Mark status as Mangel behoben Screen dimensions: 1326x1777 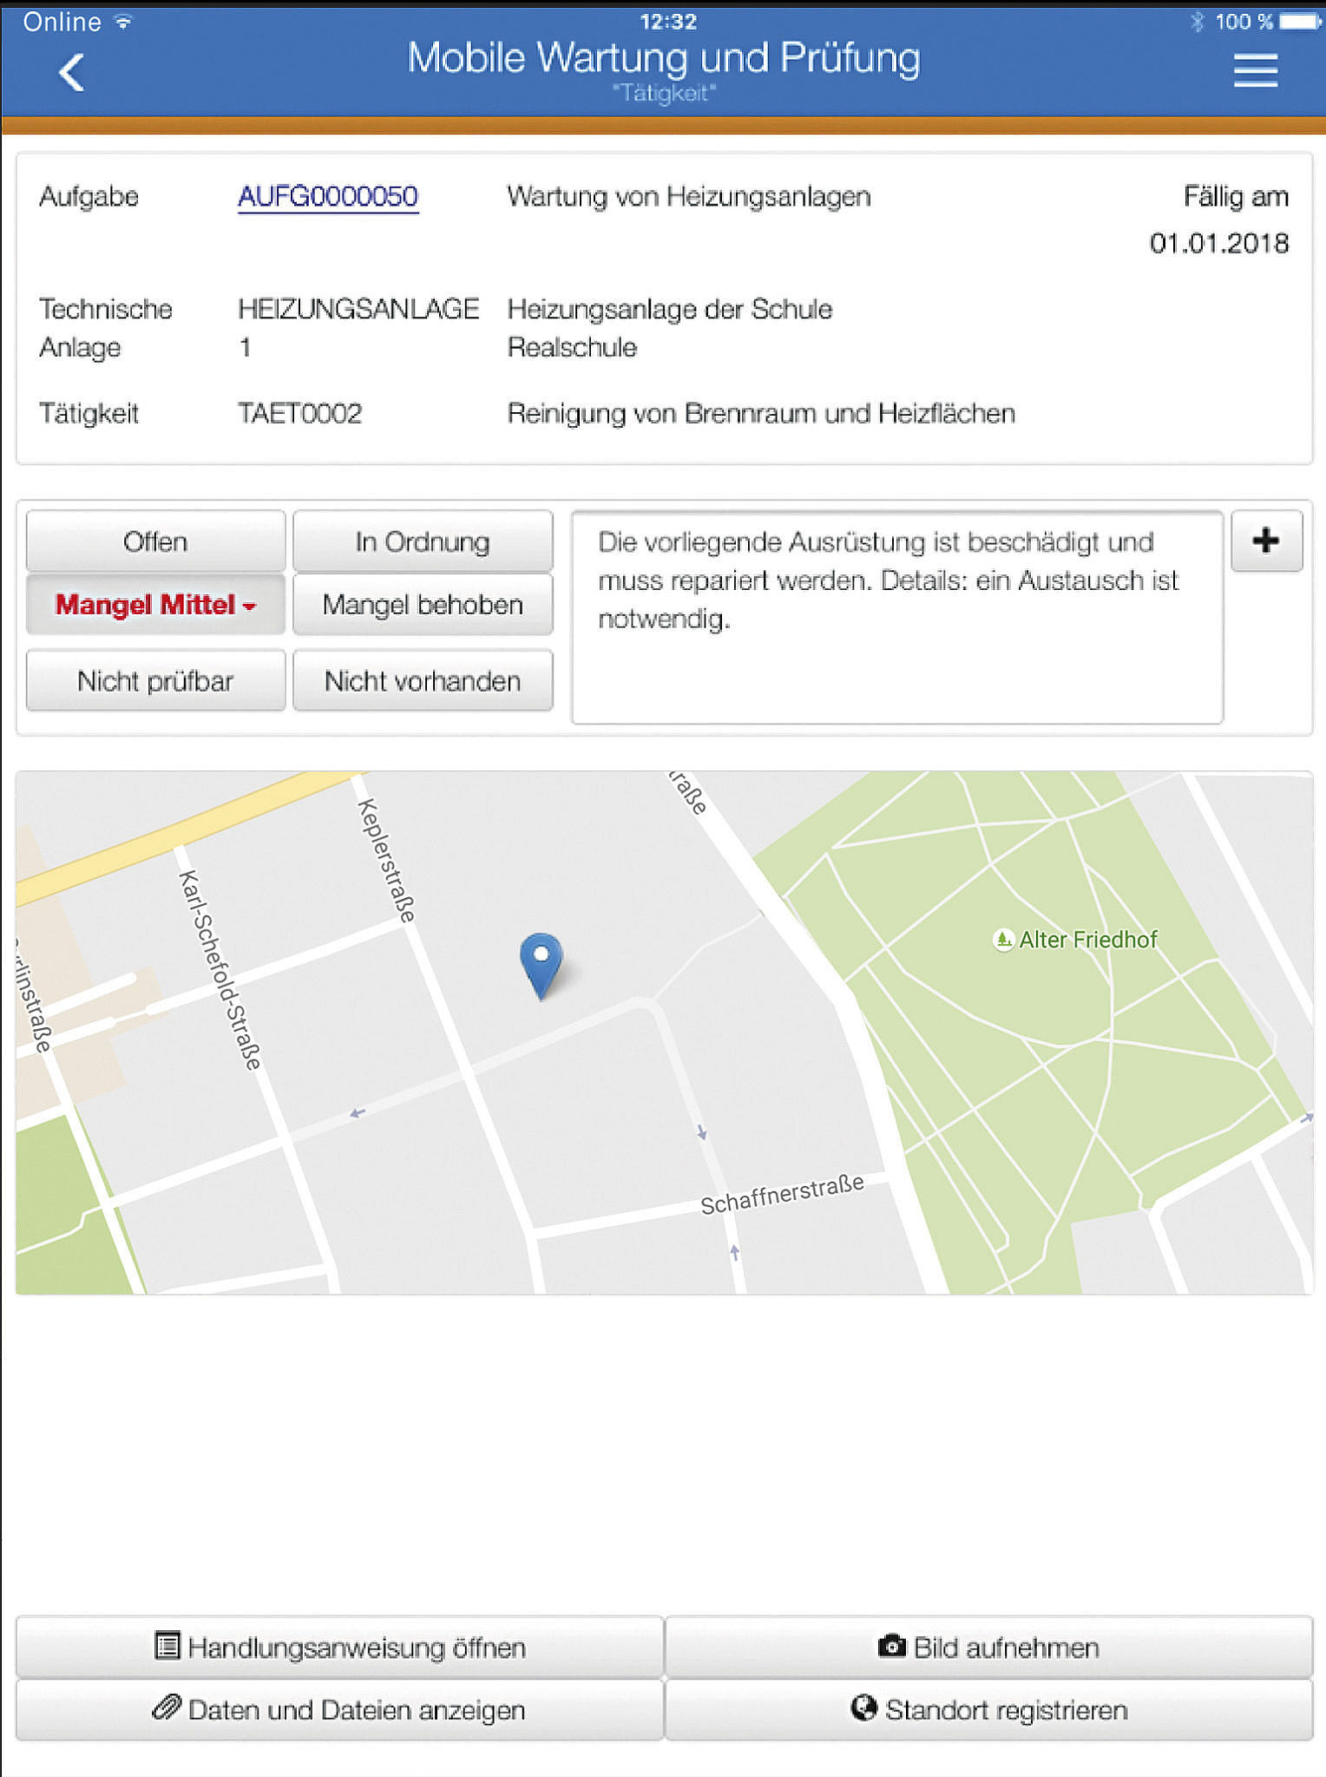coord(423,605)
